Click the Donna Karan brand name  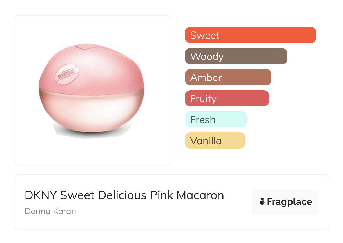click(x=50, y=211)
